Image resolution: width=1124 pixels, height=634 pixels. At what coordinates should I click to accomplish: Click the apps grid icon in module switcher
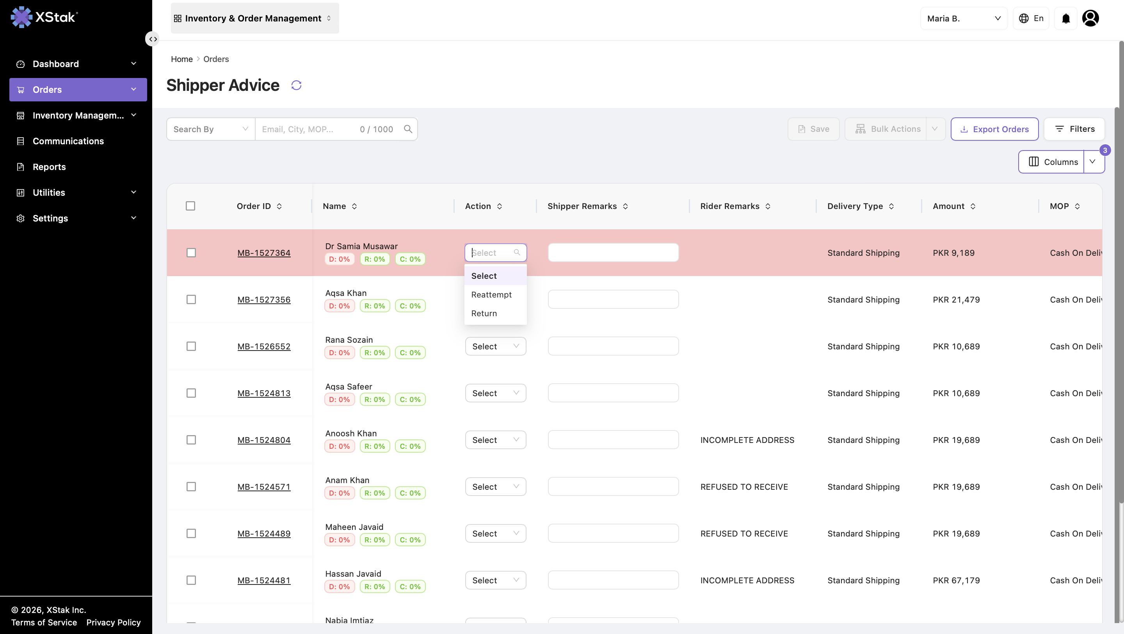click(178, 18)
